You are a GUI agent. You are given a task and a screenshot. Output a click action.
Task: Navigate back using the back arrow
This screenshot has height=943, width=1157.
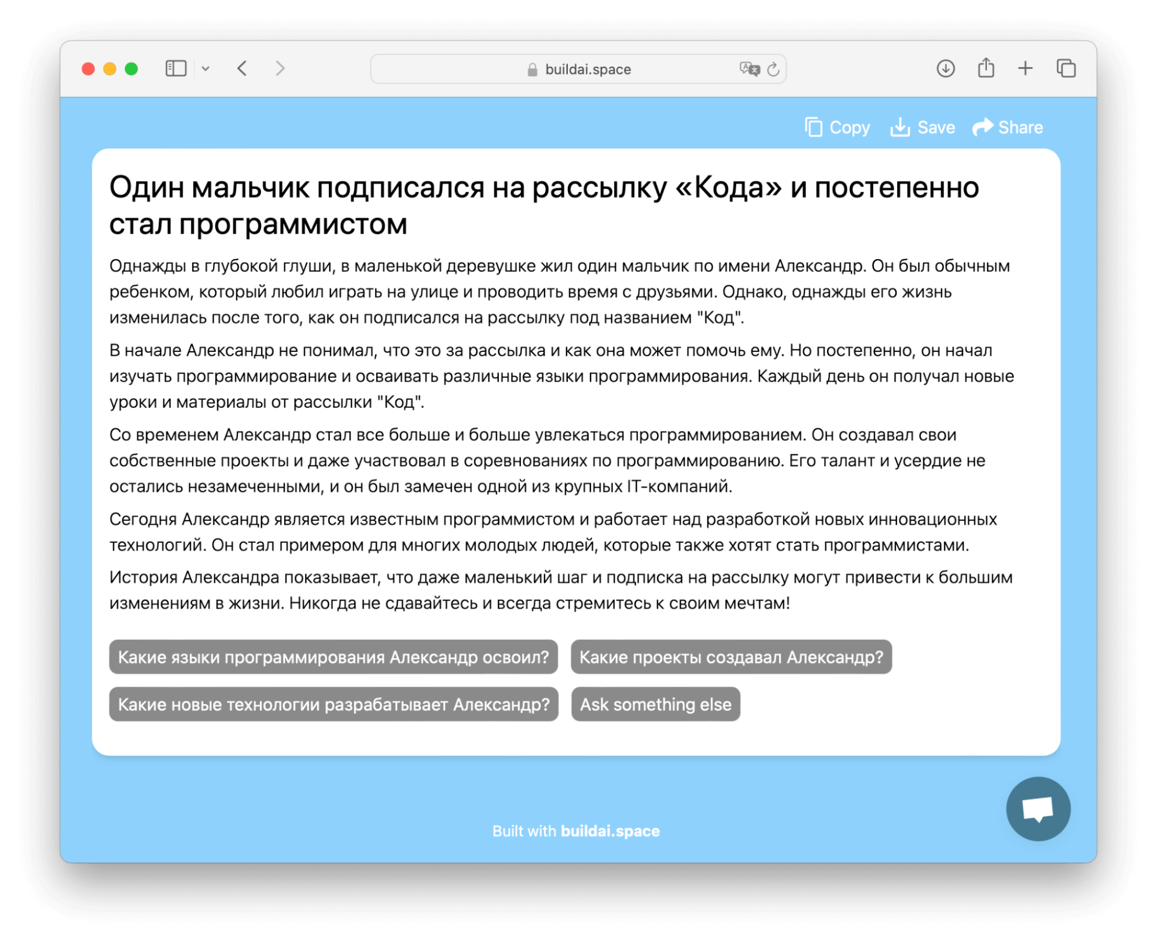coord(243,68)
